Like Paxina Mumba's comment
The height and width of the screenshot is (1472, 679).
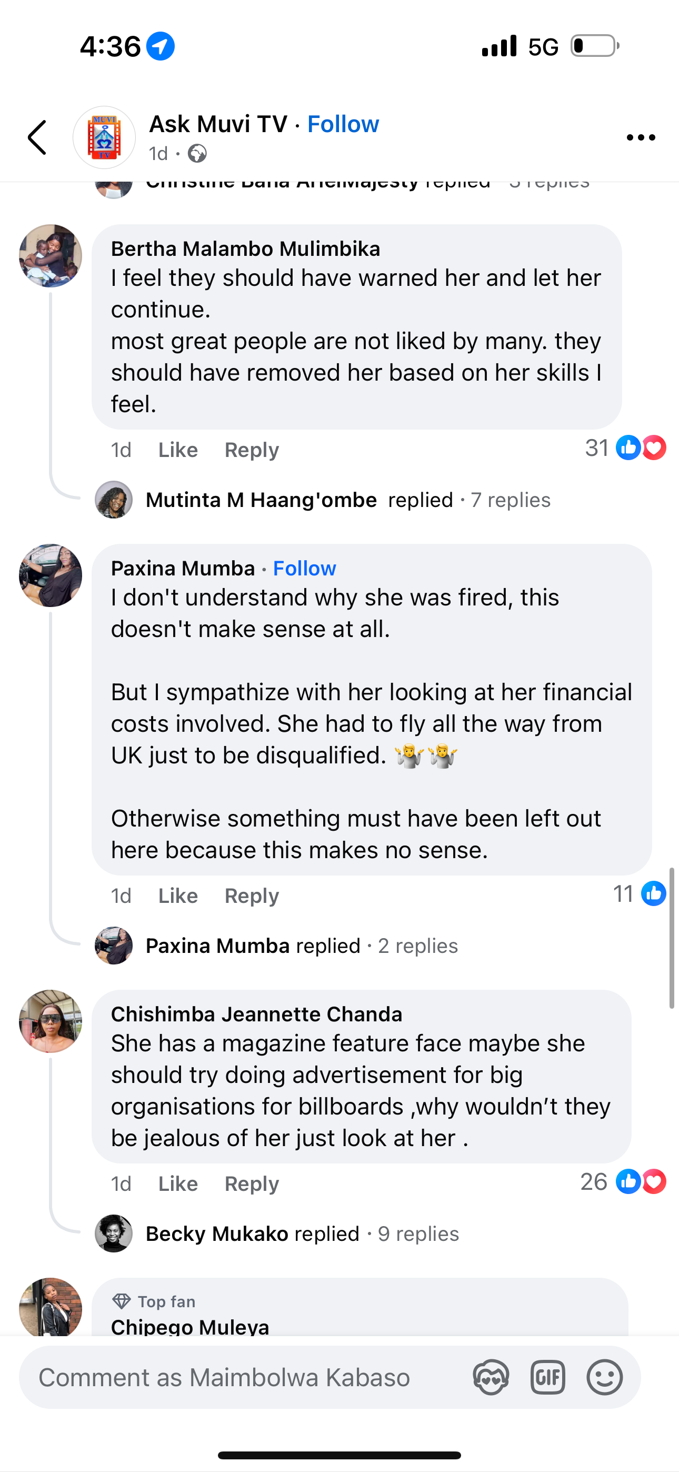click(178, 896)
